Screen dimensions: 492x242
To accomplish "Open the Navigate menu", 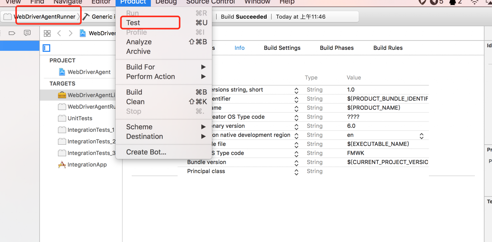I will (68, 2).
